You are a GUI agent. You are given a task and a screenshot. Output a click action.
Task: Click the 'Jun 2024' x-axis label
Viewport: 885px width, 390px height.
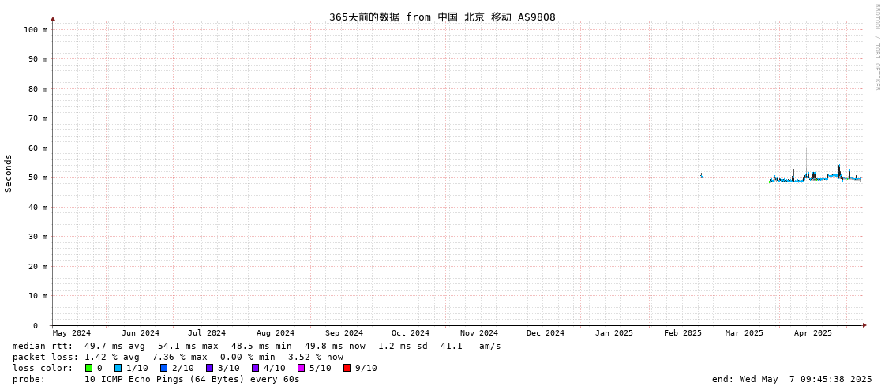tap(141, 333)
